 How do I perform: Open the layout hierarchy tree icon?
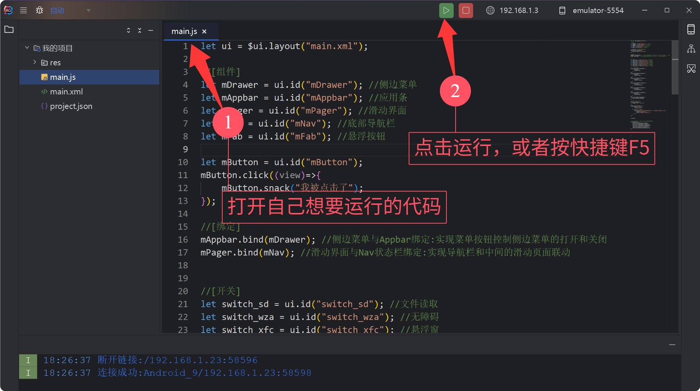point(691,49)
